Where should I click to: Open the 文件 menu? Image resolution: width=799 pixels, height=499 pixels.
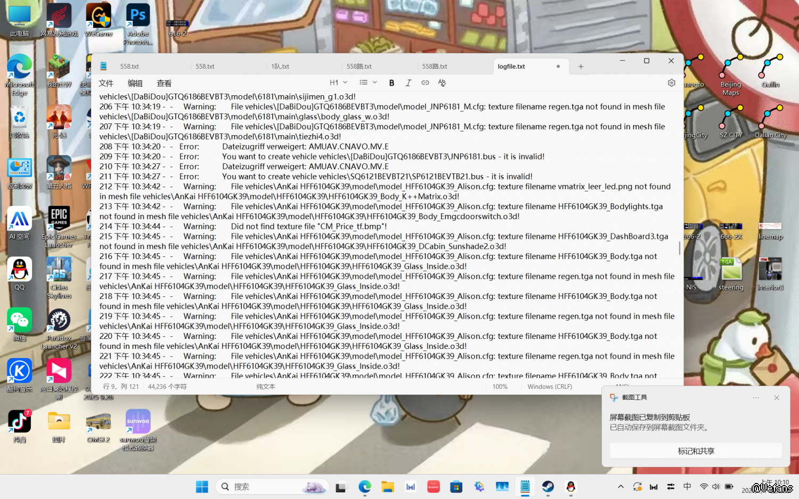pos(106,84)
